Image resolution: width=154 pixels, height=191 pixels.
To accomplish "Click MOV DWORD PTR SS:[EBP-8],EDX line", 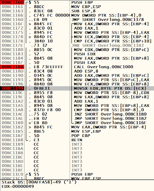I will coord(111,93).
